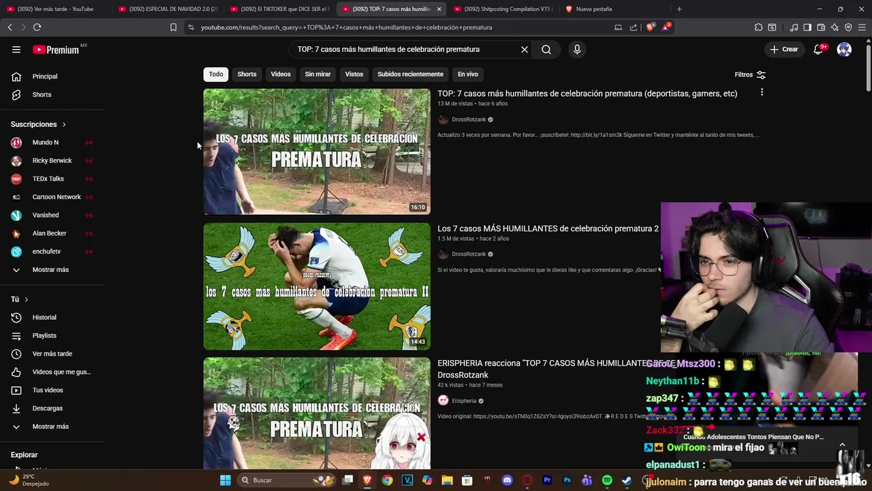872x491 pixels.
Task: Click Brave Rewards triangle icon
Action: point(667,27)
